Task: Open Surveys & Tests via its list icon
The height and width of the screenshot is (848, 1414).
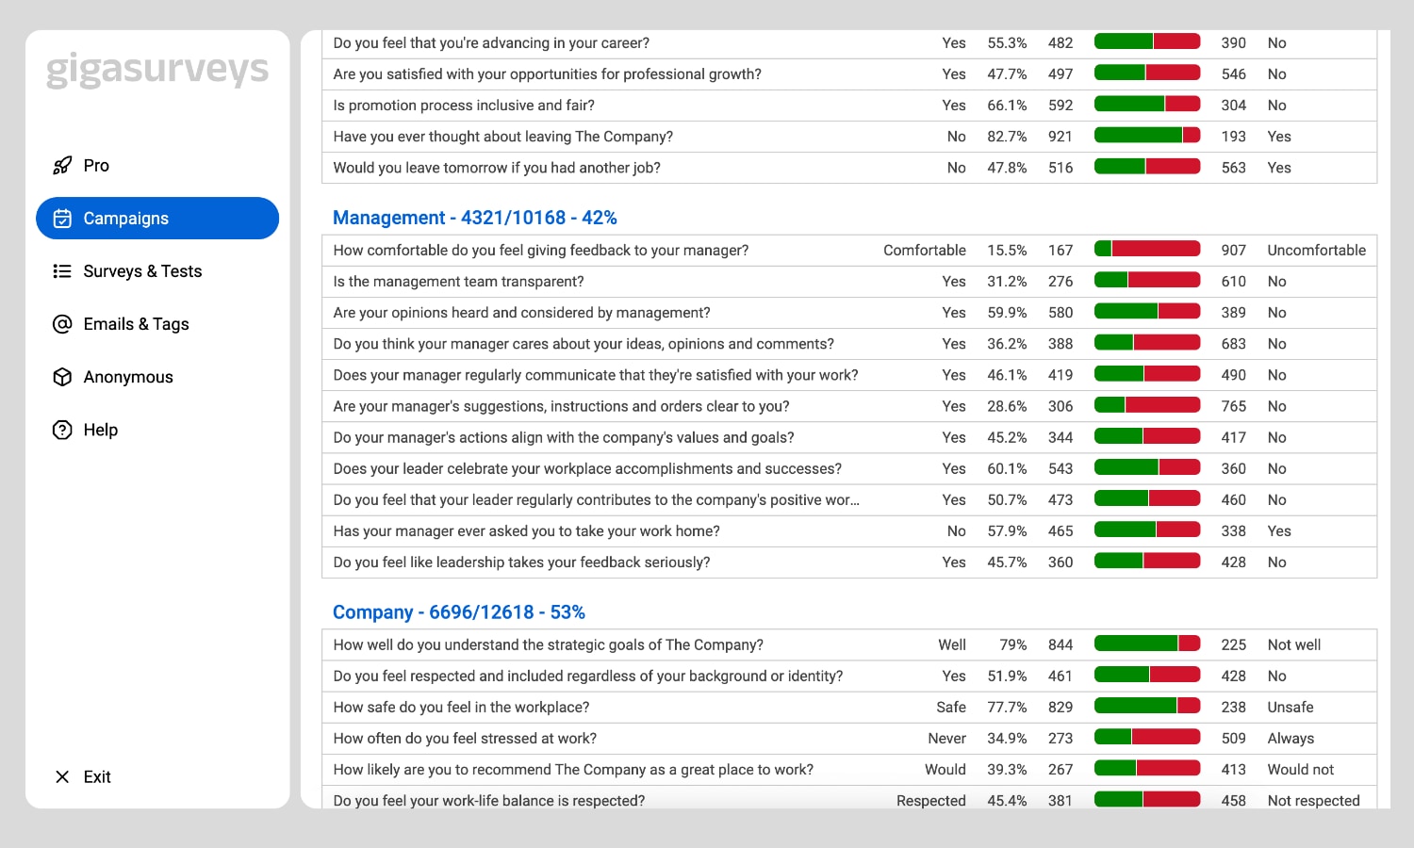Action: coord(62,270)
